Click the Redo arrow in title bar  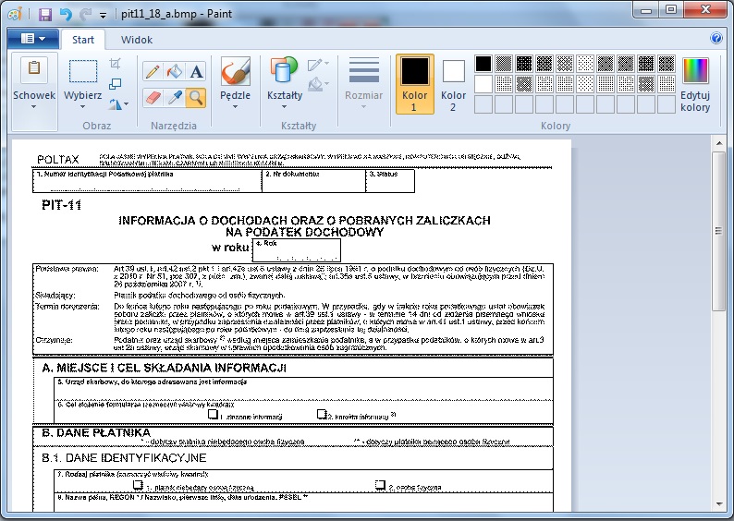[86, 14]
